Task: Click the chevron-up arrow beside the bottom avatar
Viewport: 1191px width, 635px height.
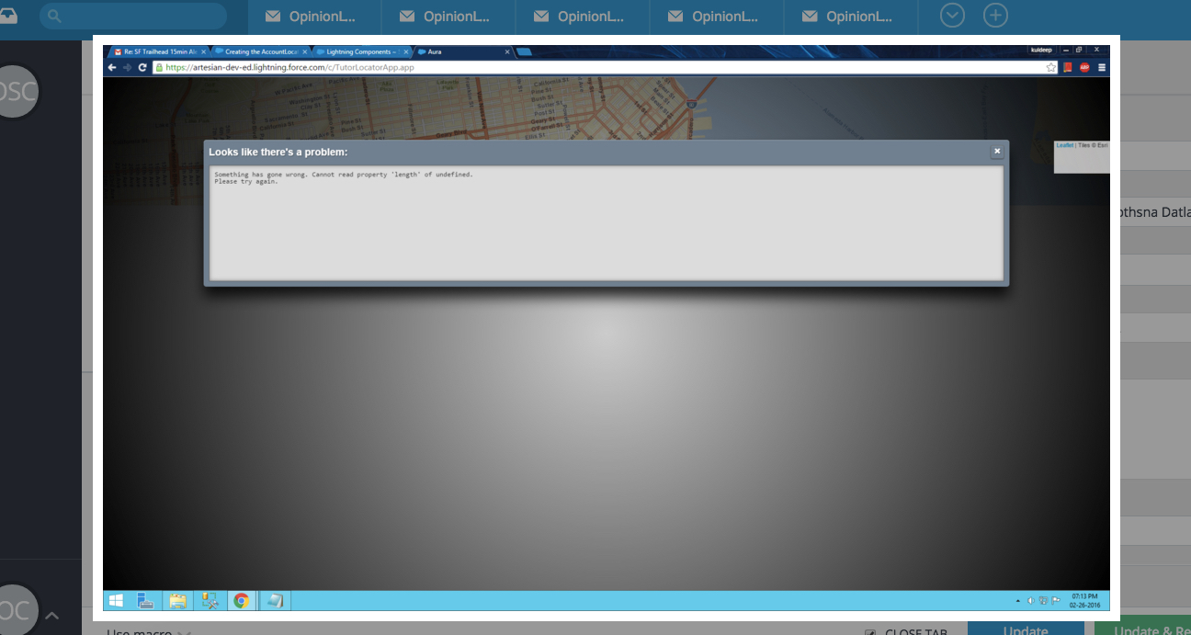Action: (52, 615)
